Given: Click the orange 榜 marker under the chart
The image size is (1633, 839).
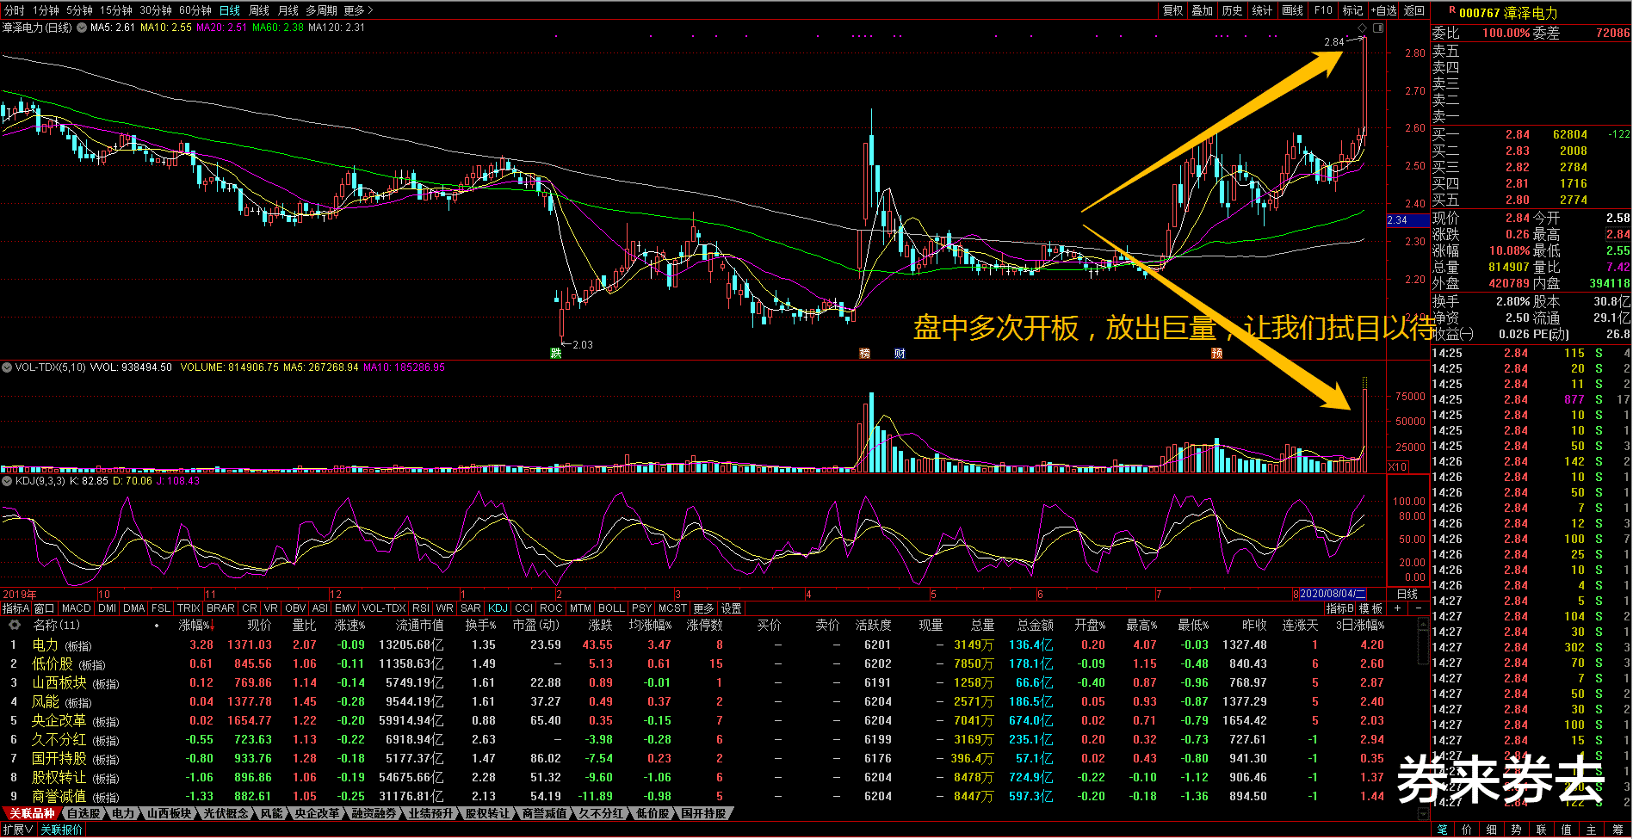Looking at the screenshot, I should pyautogui.click(x=864, y=354).
